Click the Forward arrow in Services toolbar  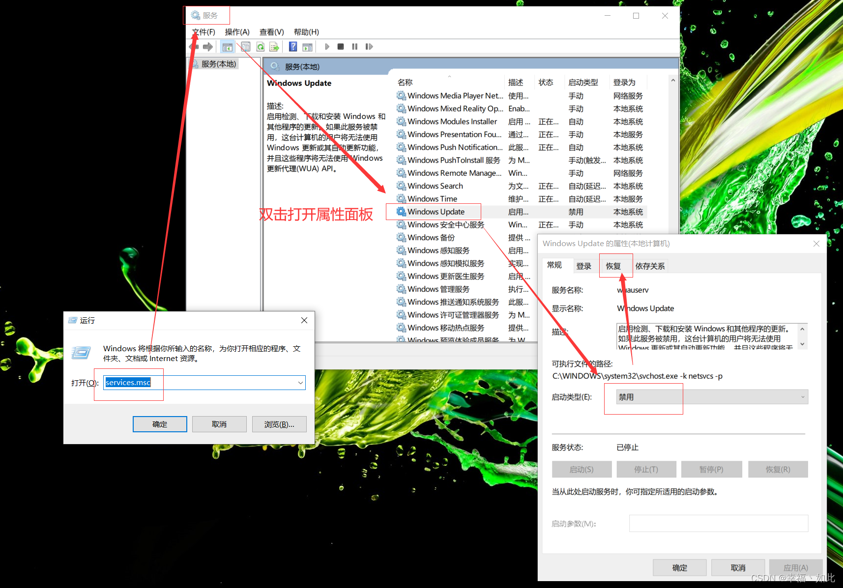tap(208, 47)
